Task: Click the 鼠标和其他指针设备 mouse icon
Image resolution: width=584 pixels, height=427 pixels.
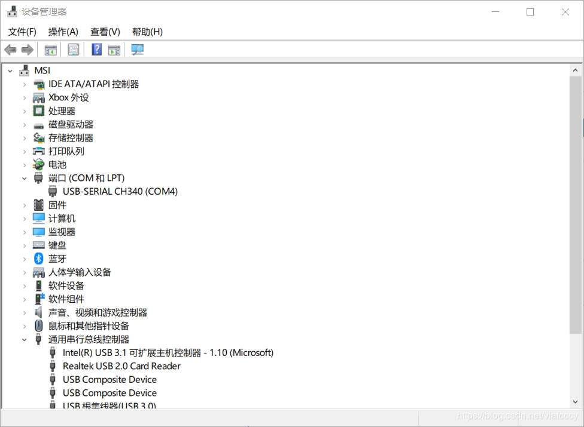Action: (x=39, y=326)
